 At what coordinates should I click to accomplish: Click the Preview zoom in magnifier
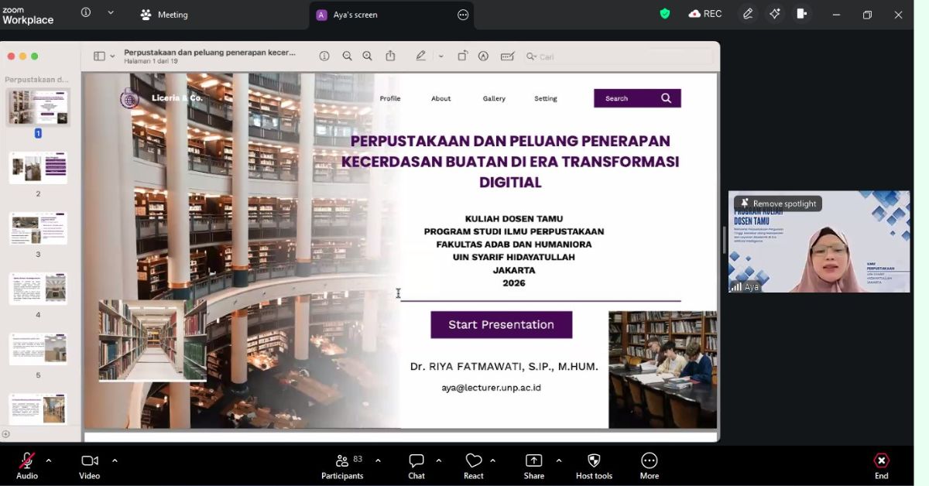tap(367, 56)
